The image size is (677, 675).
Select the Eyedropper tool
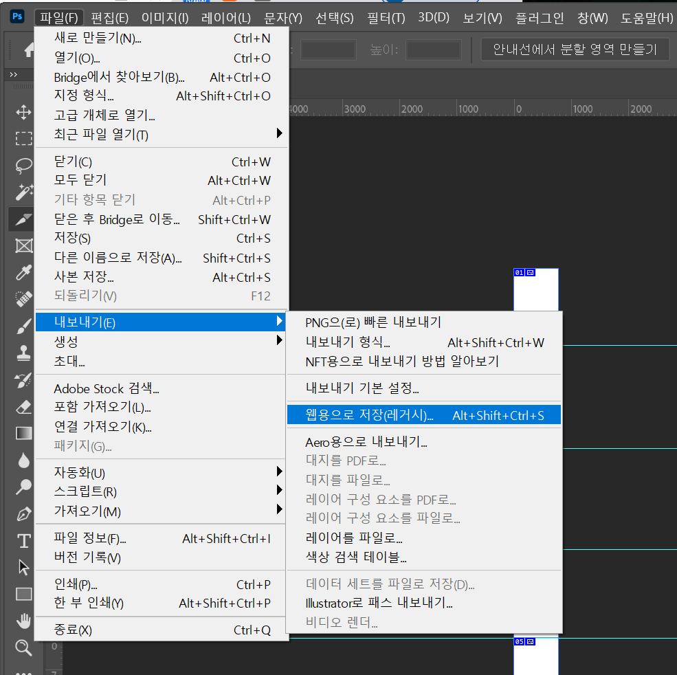coord(23,272)
